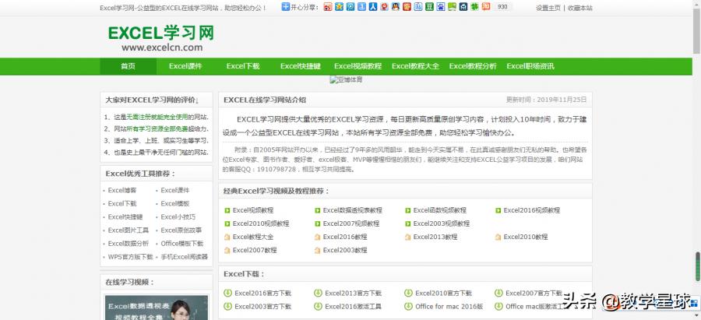Click the scrollbar up arrow
The image size is (701, 320).
click(696, 4)
